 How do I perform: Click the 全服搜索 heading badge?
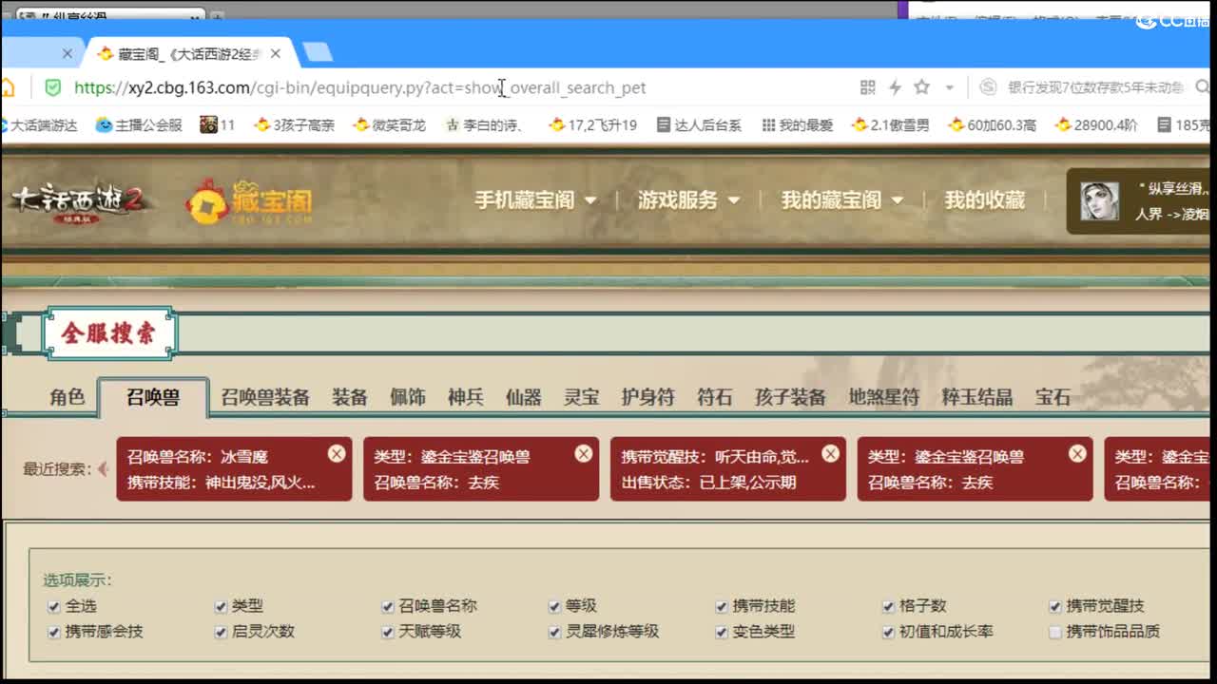111,333
